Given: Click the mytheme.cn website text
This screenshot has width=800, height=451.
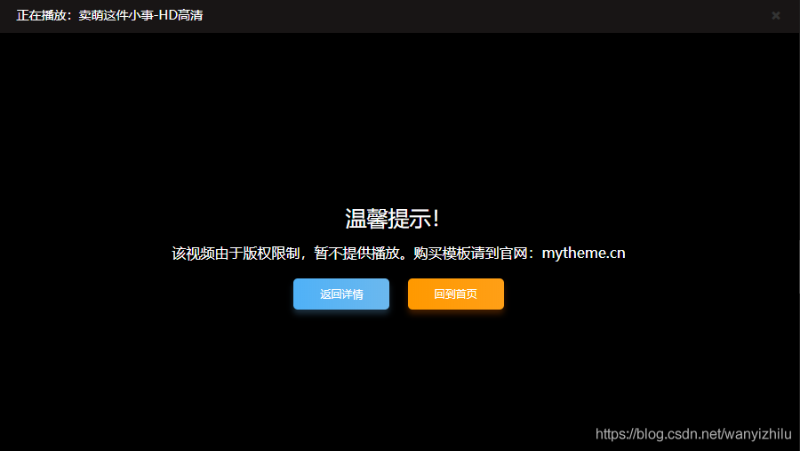Looking at the screenshot, I should tap(583, 254).
